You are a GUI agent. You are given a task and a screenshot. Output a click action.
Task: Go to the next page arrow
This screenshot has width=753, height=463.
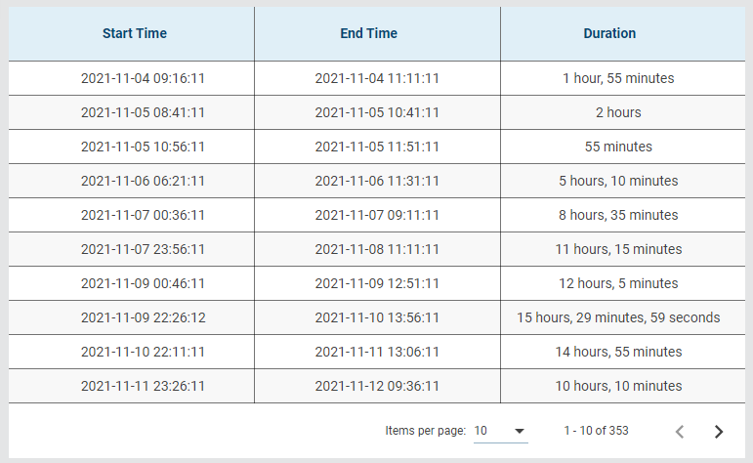[x=719, y=432]
